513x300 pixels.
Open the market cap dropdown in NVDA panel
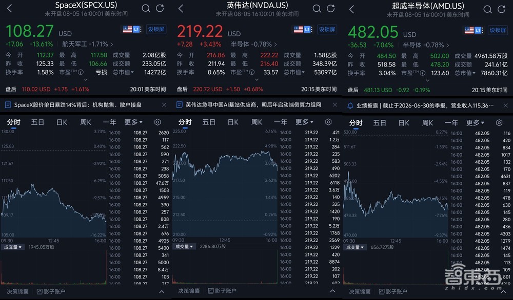pyautogui.click(x=294, y=72)
